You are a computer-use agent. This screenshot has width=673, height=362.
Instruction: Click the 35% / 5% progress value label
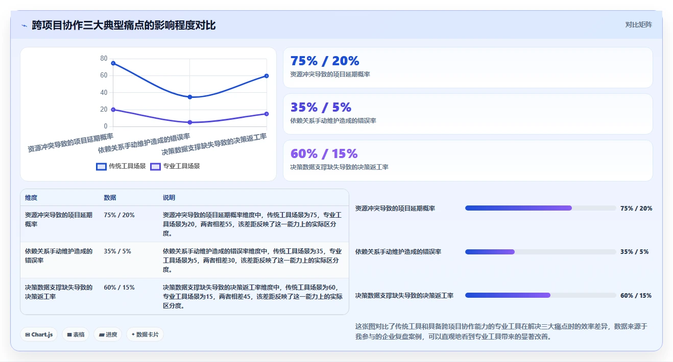click(x=635, y=252)
